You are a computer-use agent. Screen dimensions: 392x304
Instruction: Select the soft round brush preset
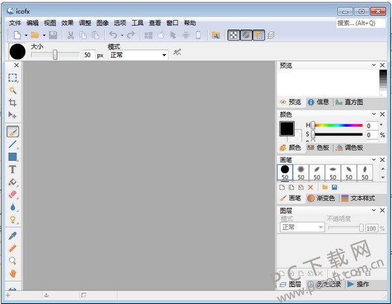301,173
